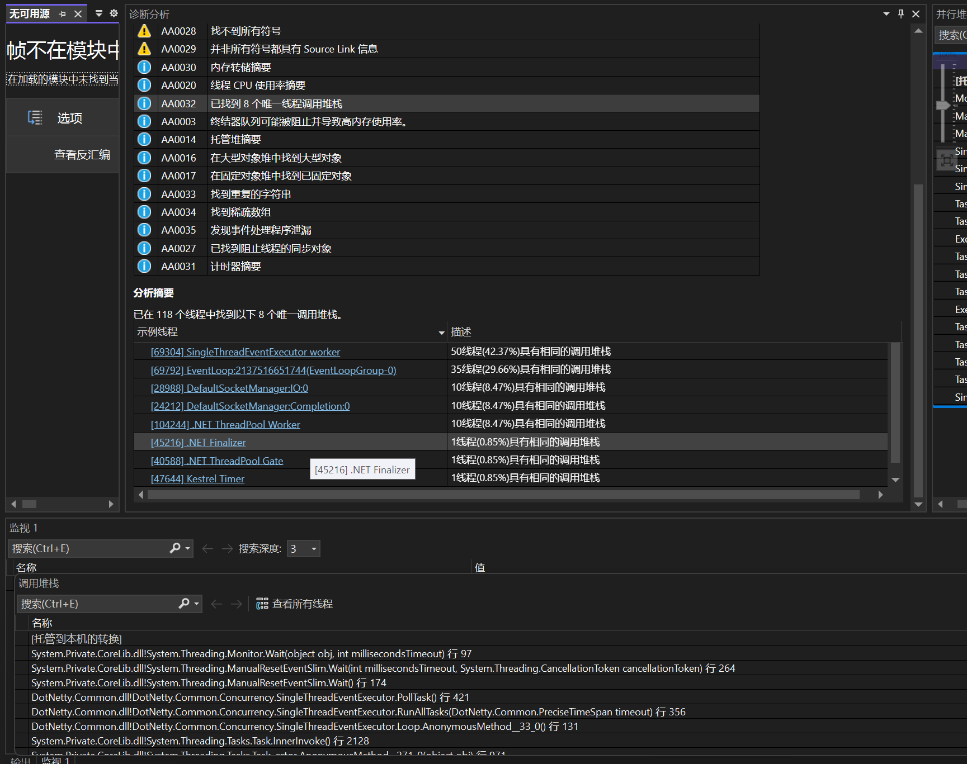This screenshot has width=967, height=764.
Task: Toggle the pin on 无可用源 tab
Action: click(62, 13)
